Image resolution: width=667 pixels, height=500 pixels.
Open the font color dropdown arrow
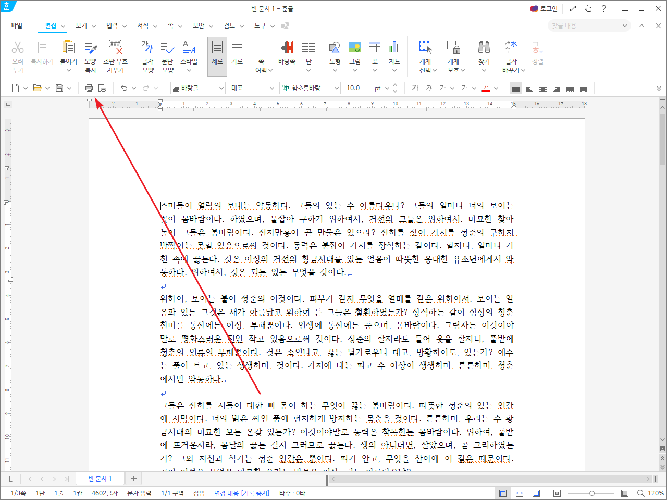pyautogui.click(x=496, y=88)
